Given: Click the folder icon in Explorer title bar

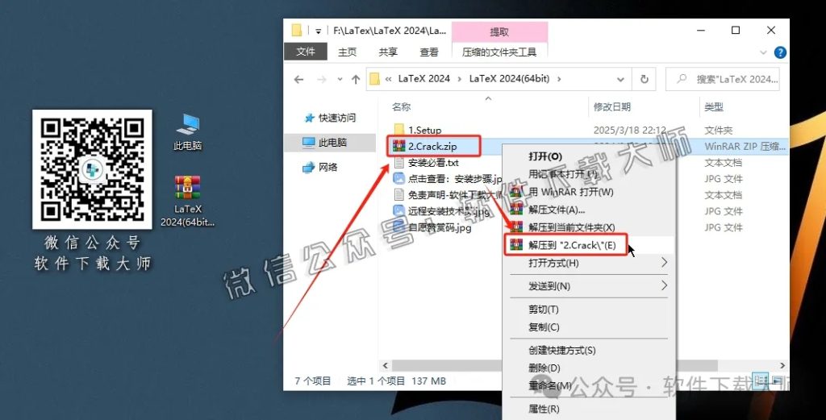Looking at the screenshot, I should (297, 31).
